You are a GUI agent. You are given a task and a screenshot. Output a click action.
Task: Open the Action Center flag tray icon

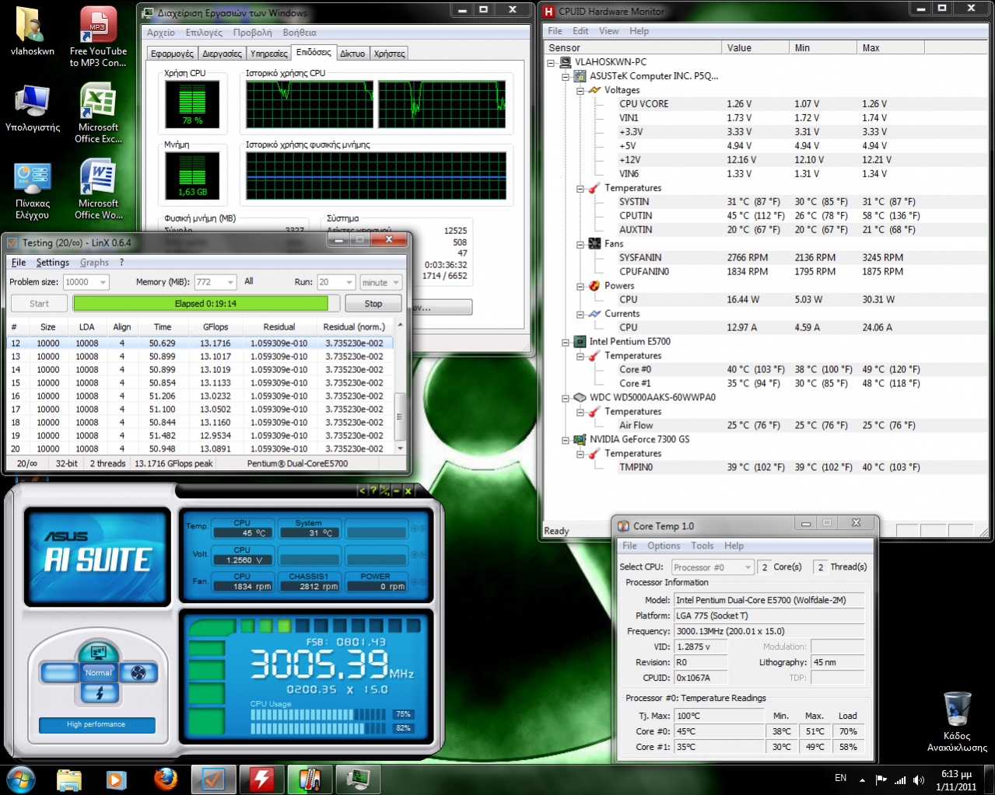881,779
